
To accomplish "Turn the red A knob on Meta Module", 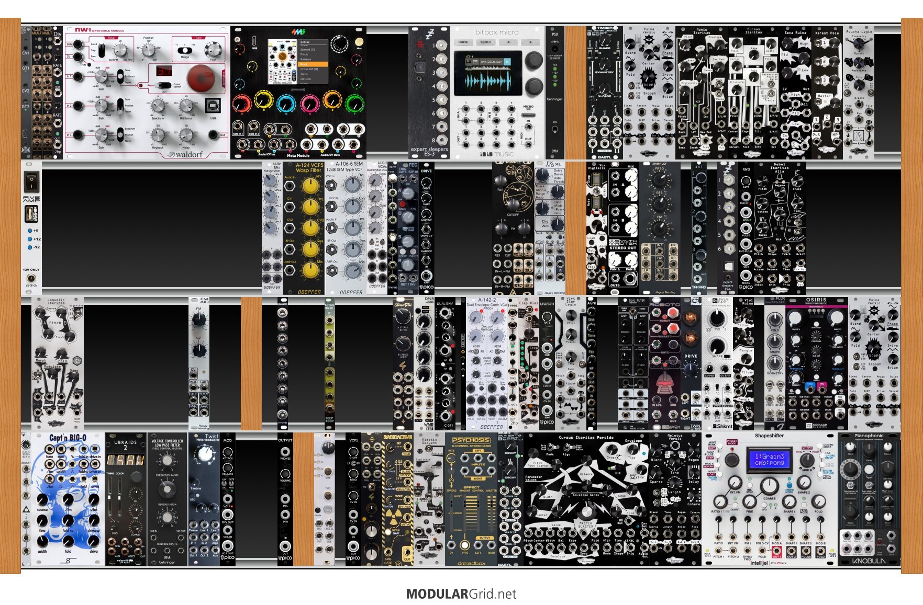I will [241, 103].
